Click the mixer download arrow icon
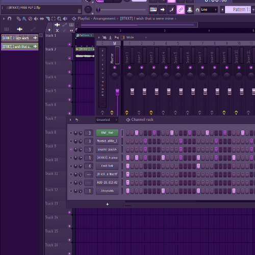 pos(110,37)
